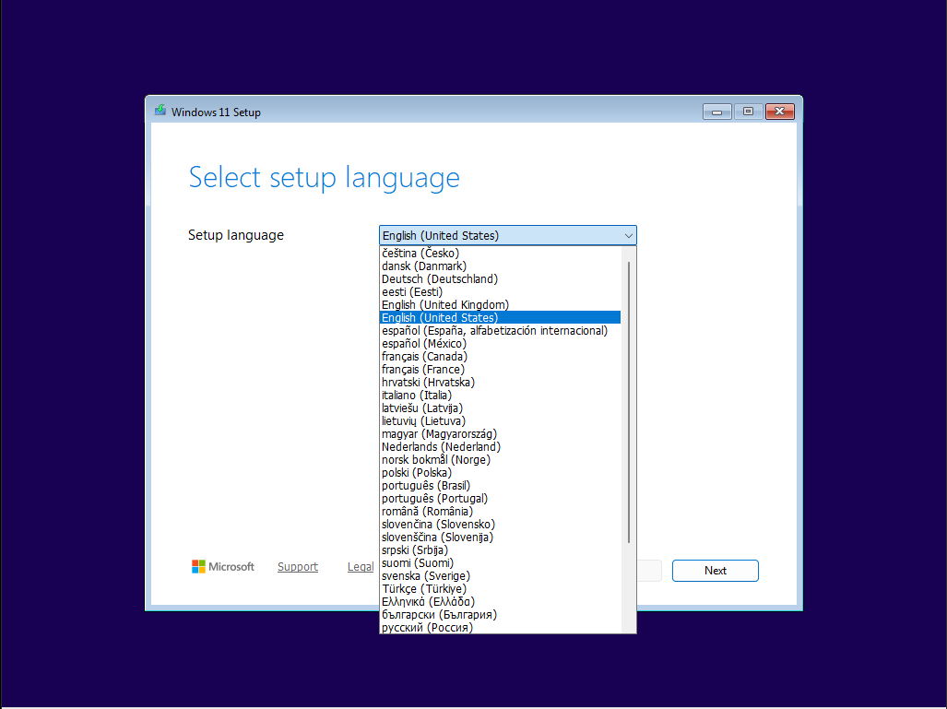
Task: Pick français (France) language
Action: click(x=500, y=370)
